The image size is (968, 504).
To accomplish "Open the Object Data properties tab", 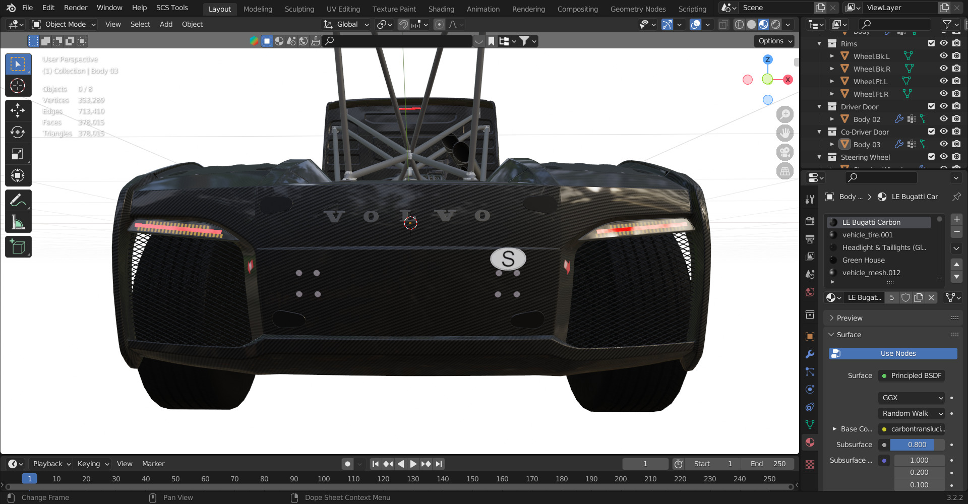I will pos(810,424).
